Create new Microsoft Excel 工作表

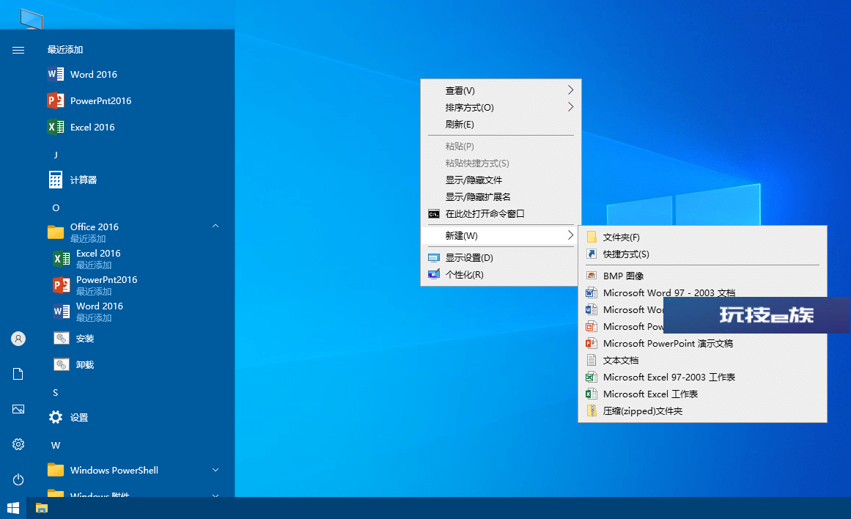coord(702,394)
